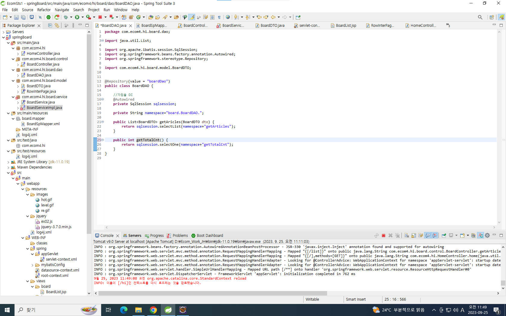Screen dimensions: 506x316
Task: Toggle Word Wrap in console
Action: [x=420, y=235]
